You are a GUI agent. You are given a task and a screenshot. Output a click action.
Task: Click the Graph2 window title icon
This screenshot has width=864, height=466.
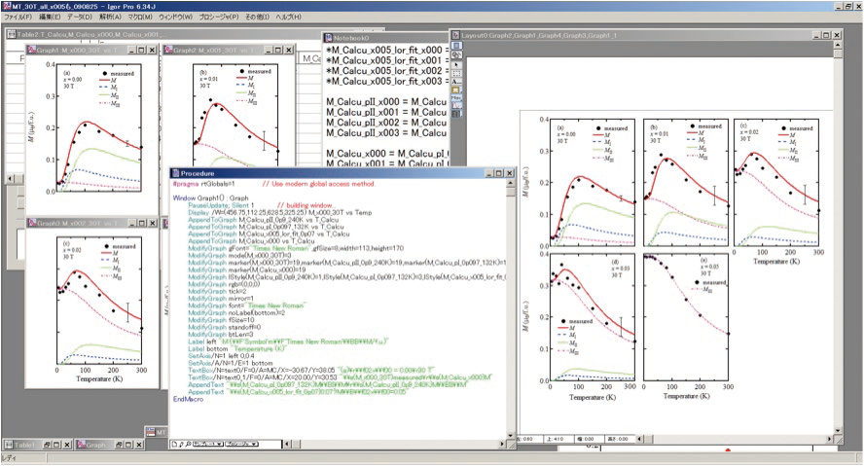(168, 50)
